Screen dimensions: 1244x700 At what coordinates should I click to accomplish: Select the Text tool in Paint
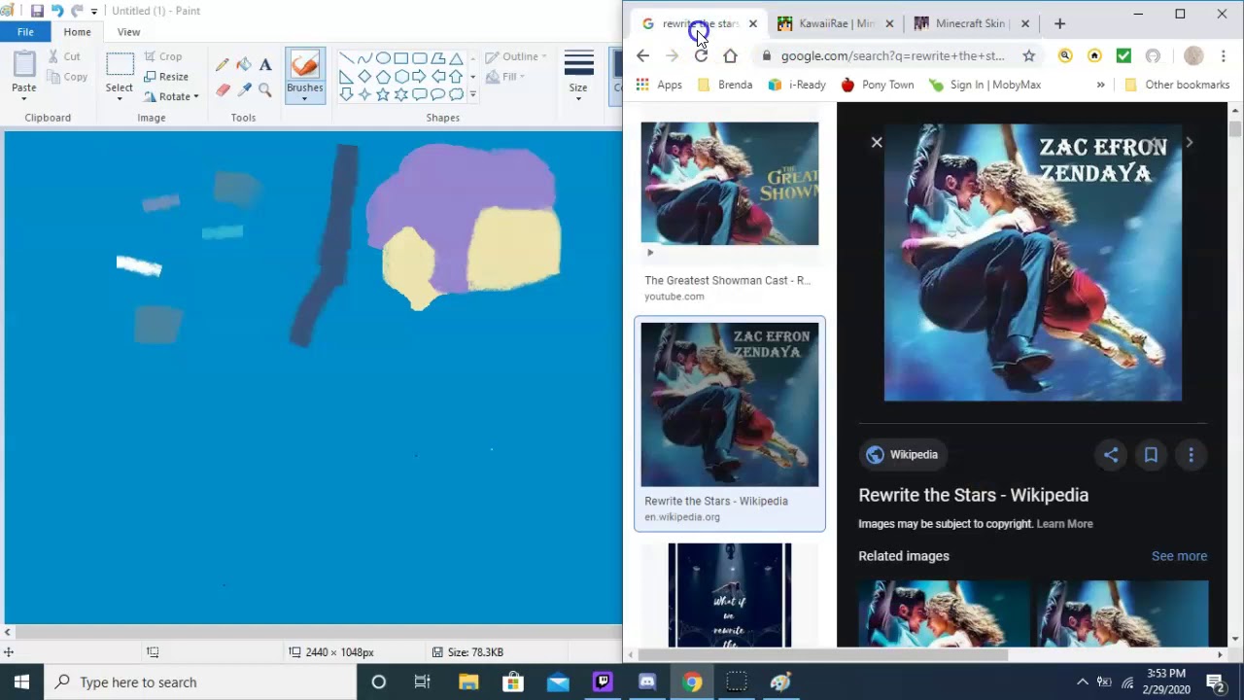[x=265, y=65]
